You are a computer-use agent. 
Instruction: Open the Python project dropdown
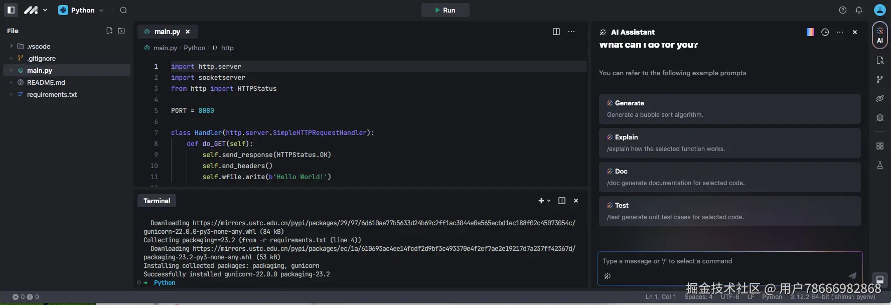pyautogui.click(x=81, y=10)
